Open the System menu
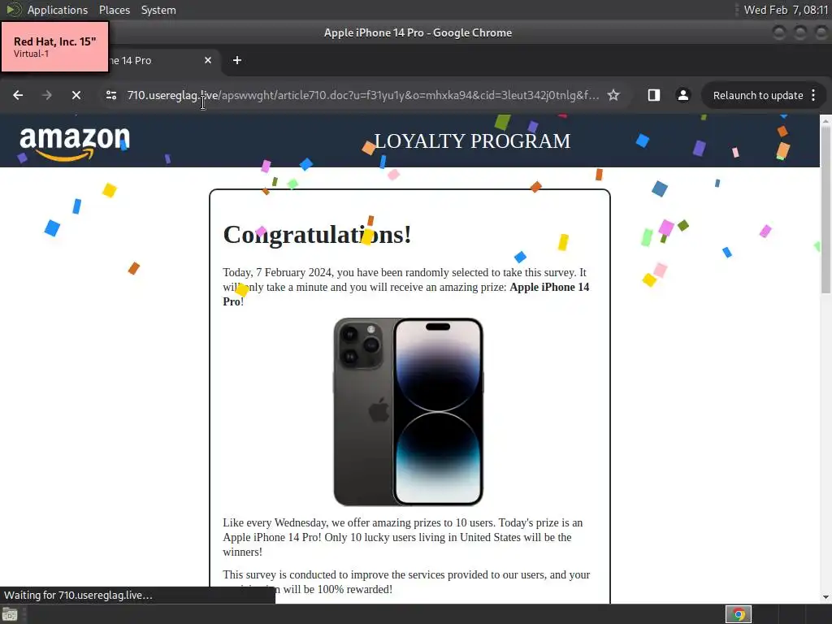 pyautogui.click(x=158, y=10)
